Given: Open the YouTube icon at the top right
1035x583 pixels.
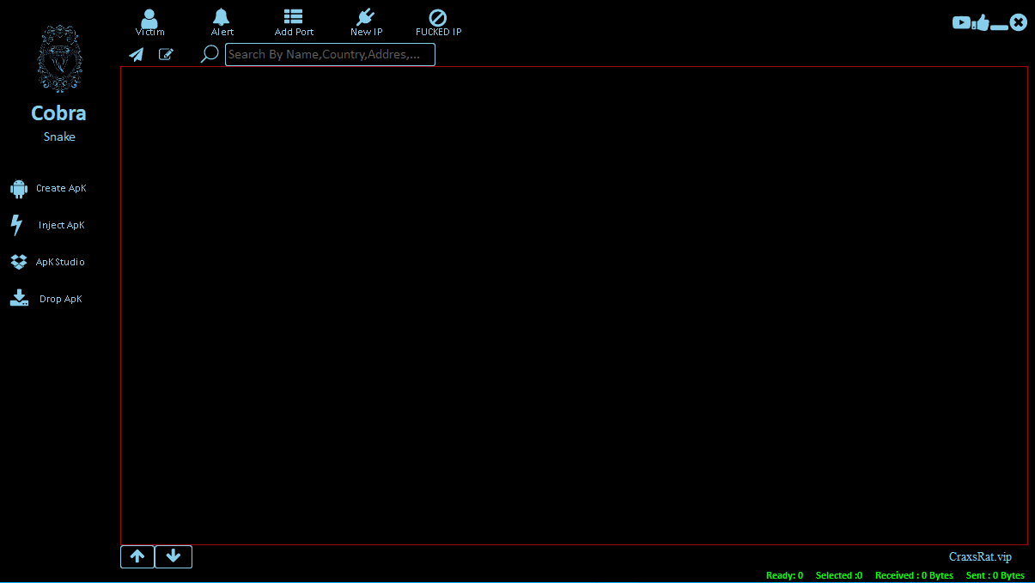Looking at the screenshot, I should 961,23.
